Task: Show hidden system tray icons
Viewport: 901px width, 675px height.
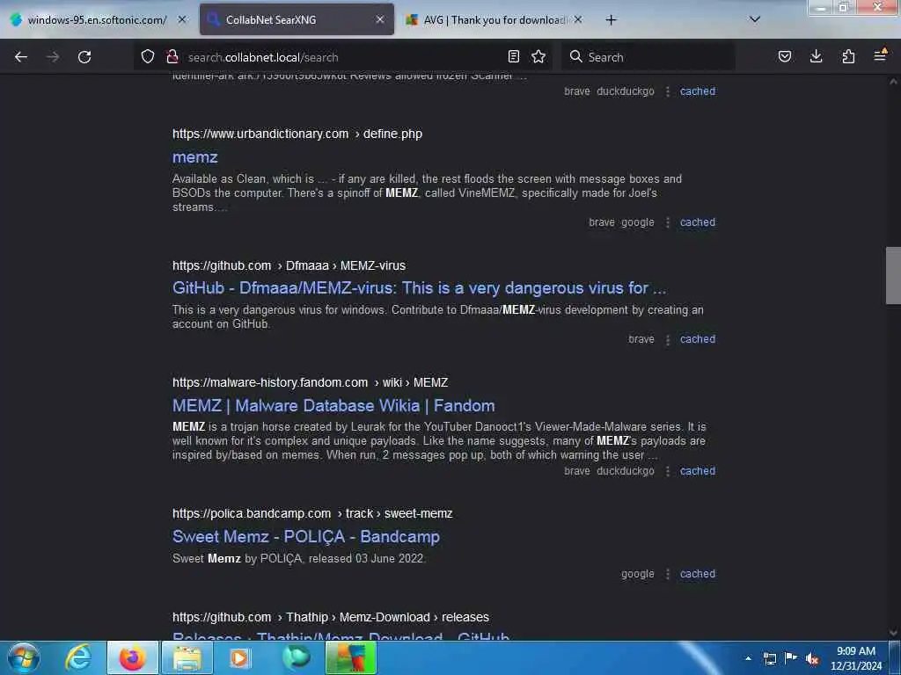Action: click(x=748, y=658)
